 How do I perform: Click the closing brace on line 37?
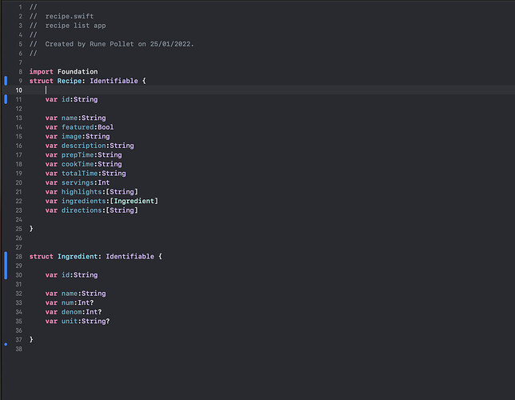pos(31,339)
